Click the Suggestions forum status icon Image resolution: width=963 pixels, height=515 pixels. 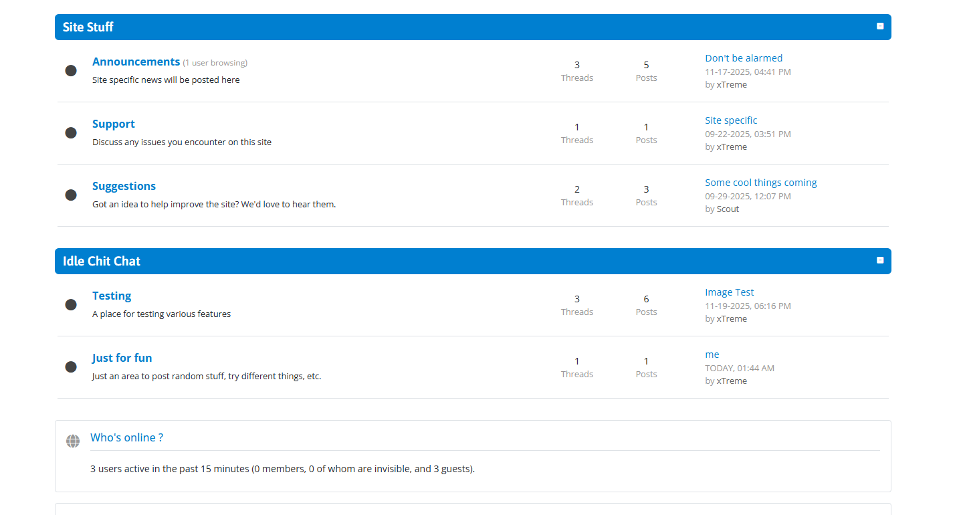(71, 195)
